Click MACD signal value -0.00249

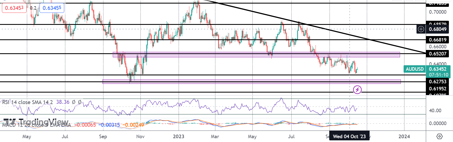click(133, 125)
